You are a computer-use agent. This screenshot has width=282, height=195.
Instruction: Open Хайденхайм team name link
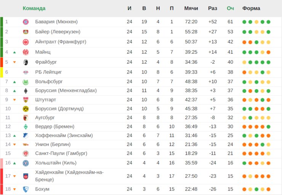click(x=69, y=176)
